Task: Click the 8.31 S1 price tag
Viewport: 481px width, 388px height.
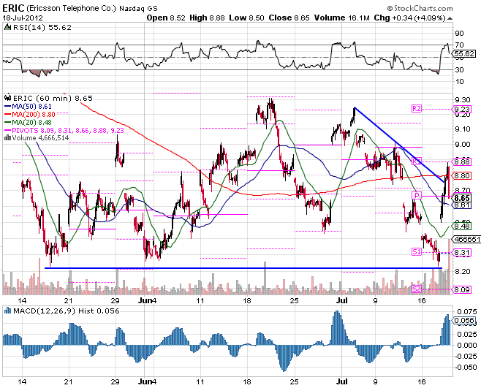Action: click(x=462, y=253)
